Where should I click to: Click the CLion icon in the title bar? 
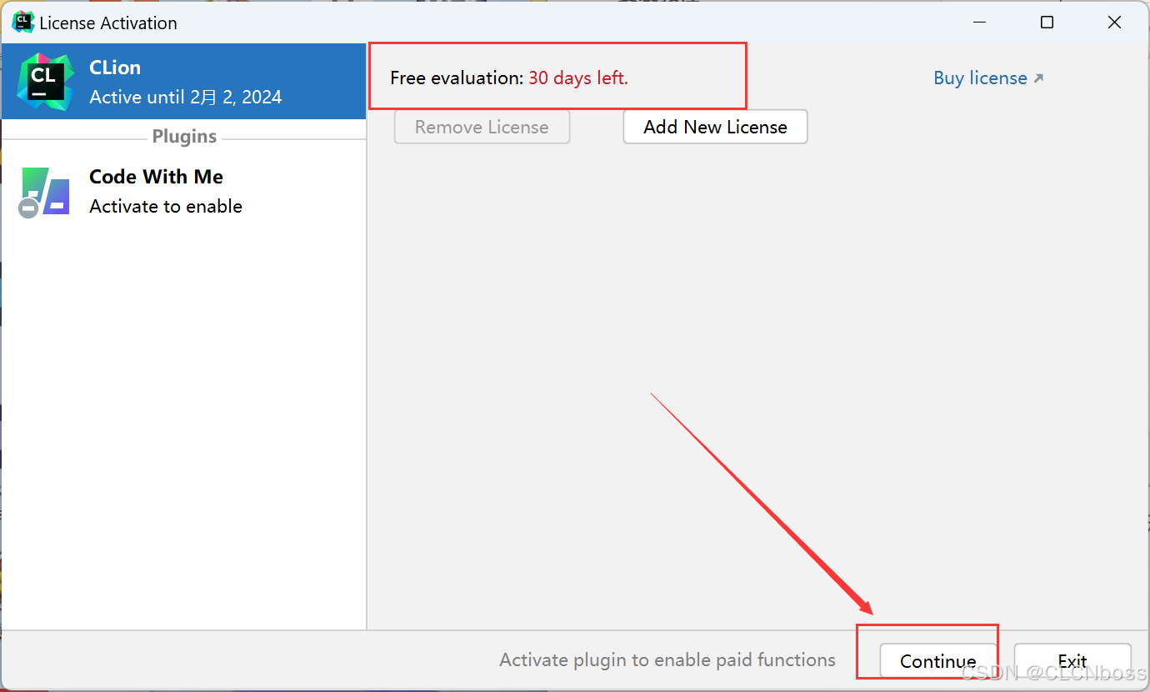click(22, 22)
